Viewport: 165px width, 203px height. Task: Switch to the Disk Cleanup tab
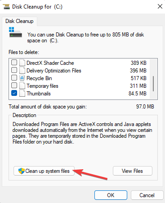point(19,21)
